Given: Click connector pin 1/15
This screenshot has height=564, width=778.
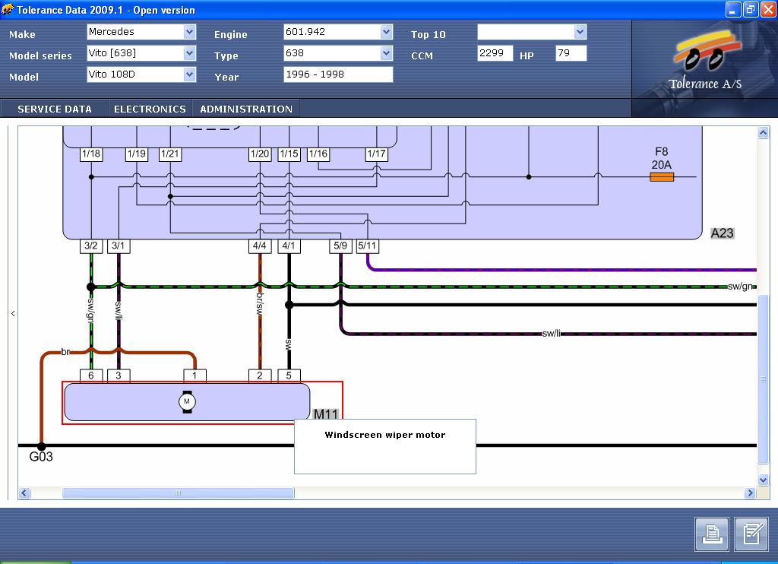Looking at the screenshot, I should pyautogui.click(x=289, y=154).
